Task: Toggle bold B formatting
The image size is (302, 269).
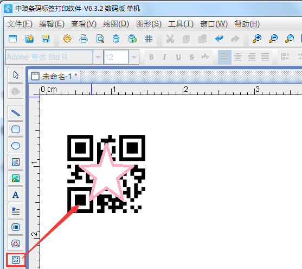Action: [151, 57]
